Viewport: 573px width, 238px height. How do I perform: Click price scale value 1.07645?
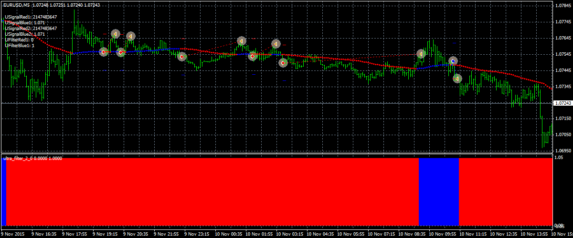[x=563, y=38]
